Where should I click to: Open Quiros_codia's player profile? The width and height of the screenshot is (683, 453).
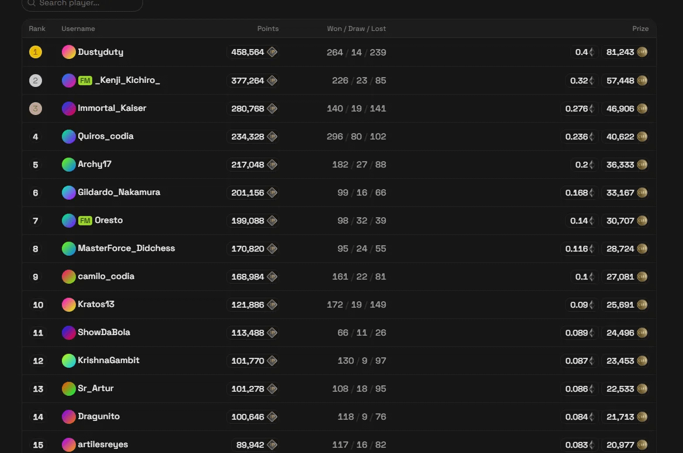[x=106, y=136]
